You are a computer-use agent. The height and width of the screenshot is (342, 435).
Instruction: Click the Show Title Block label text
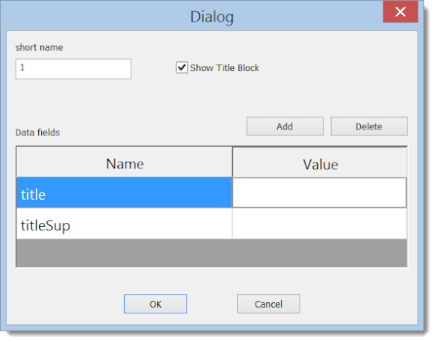coord(224,68)
